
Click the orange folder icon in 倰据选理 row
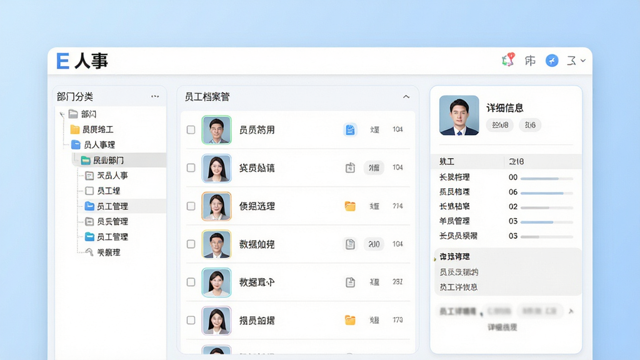[x=350, y=206]
